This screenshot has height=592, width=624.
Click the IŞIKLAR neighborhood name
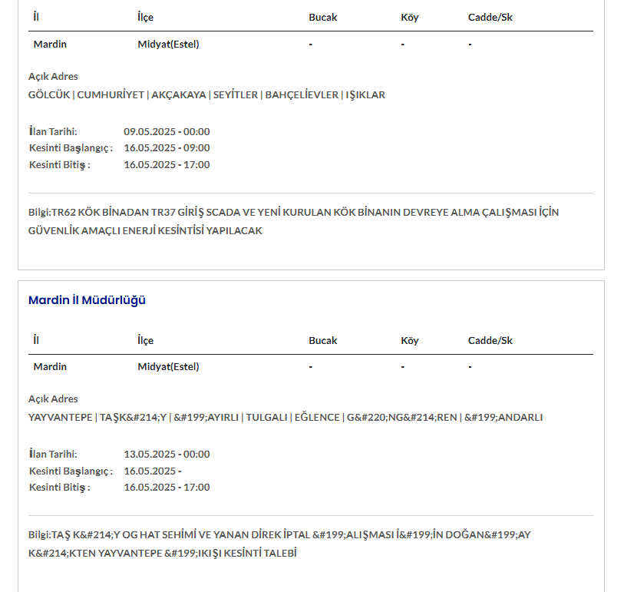point(365,95)
